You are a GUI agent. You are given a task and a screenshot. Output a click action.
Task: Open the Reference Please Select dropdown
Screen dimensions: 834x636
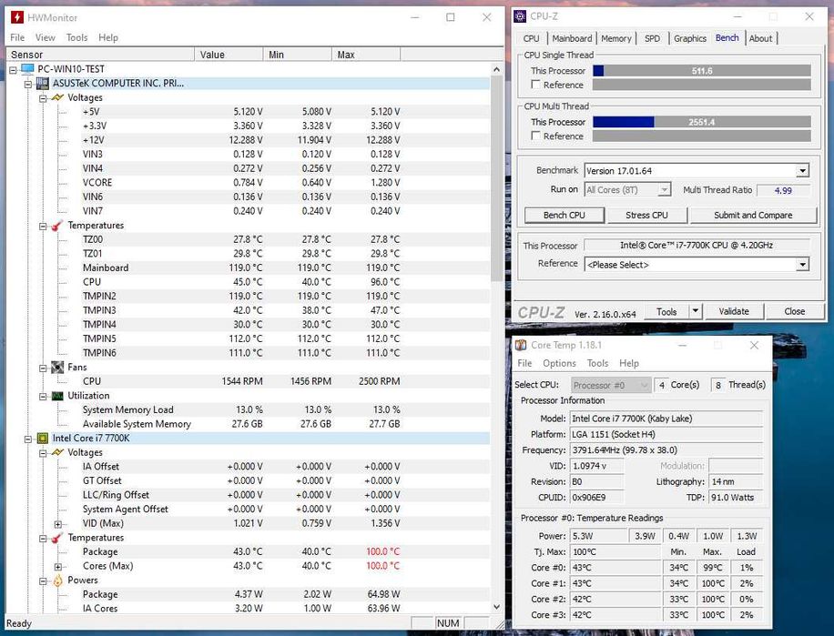[x=803, y=265]
